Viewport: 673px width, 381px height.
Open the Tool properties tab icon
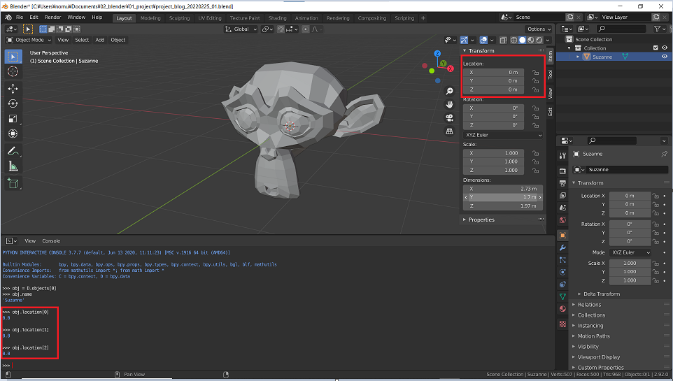tap(562, 156)
